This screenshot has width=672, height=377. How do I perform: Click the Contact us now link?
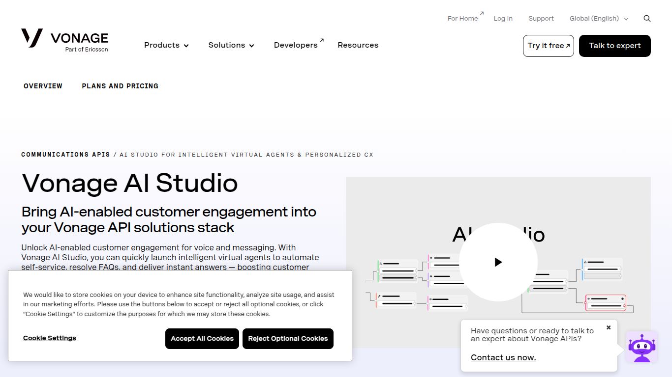coord(503,357)
